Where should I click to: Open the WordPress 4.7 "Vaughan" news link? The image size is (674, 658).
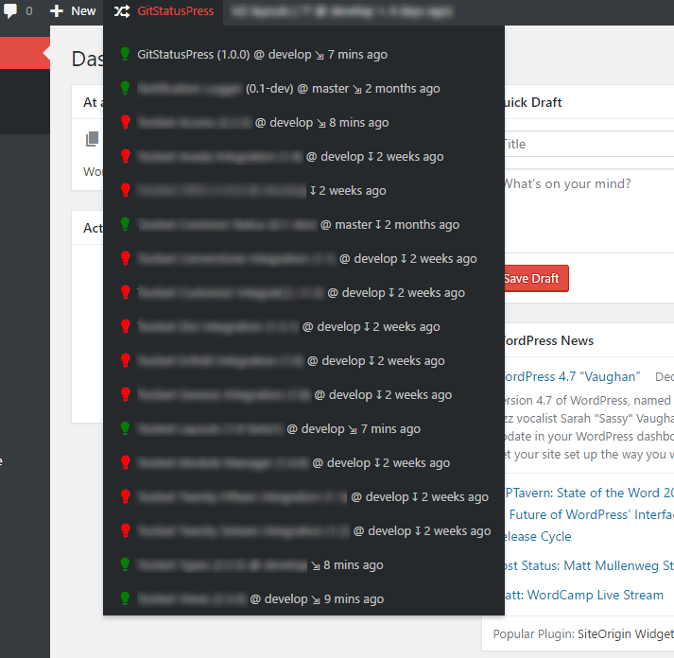tap(572, 377)
